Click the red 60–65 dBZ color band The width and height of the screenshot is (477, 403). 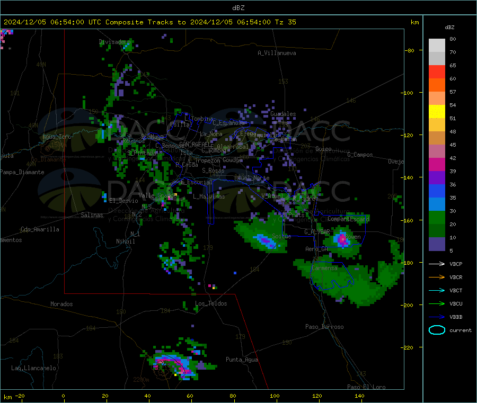437,71
